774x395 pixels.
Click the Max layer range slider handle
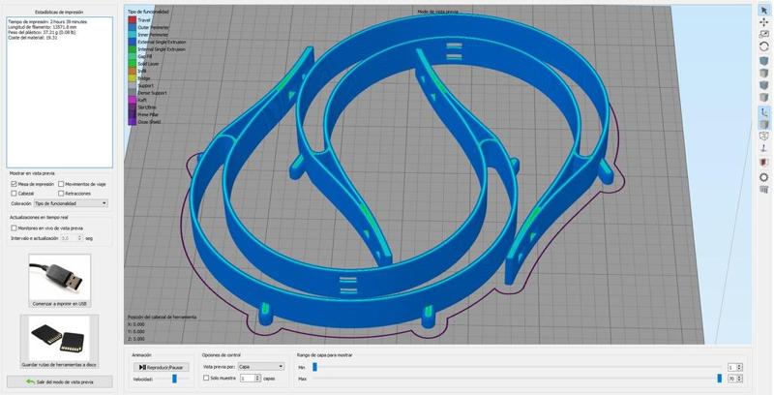tap(719, 379)
